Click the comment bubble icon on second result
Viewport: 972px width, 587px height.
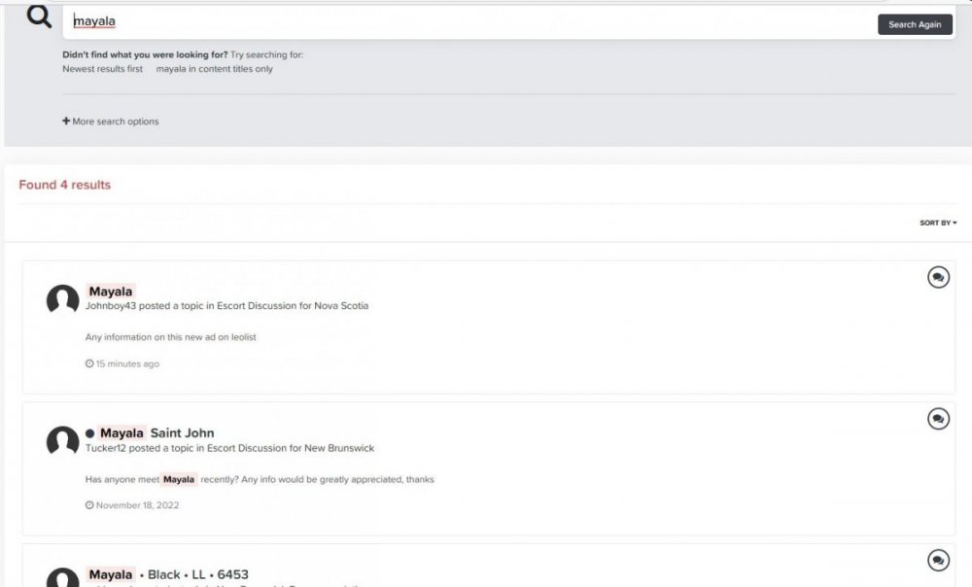coord(938,419)
